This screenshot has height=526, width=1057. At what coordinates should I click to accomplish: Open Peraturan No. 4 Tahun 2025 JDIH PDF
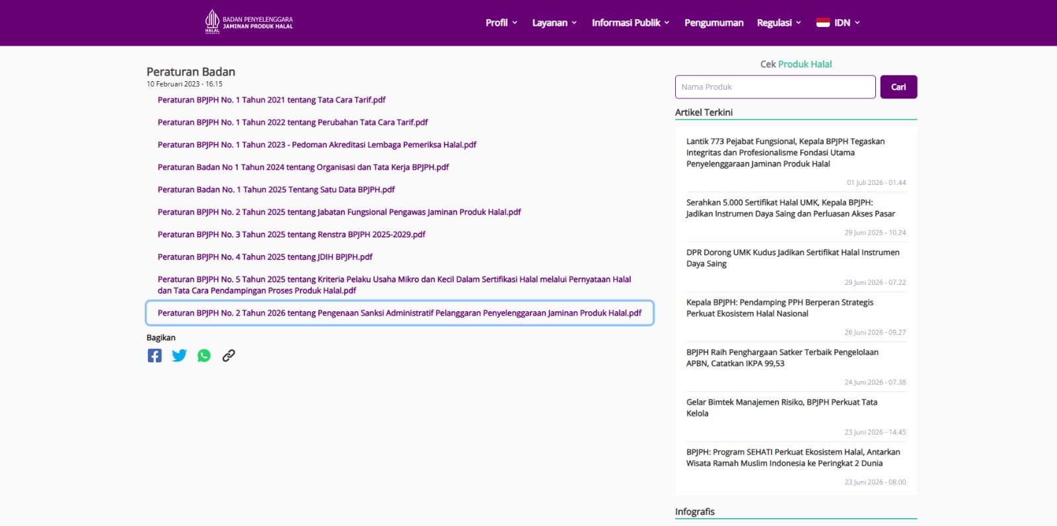point(265,257)
